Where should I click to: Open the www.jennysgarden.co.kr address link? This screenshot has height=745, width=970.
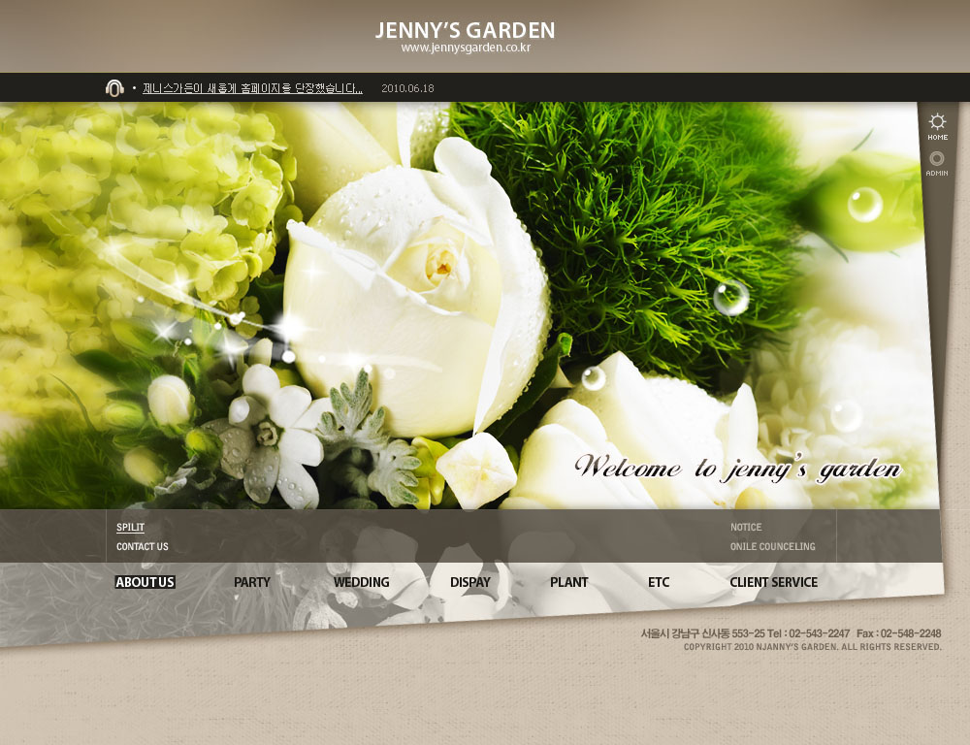[465, 48]
